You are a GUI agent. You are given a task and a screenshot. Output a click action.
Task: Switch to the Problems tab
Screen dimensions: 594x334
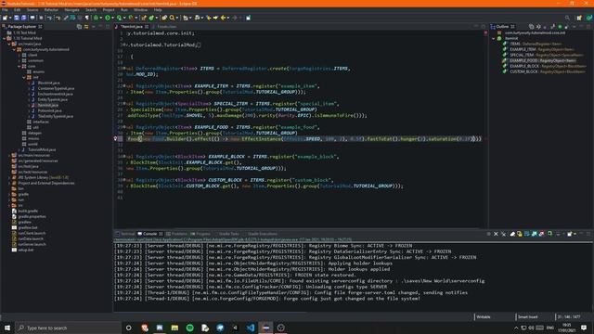click(x=177, y=234)
